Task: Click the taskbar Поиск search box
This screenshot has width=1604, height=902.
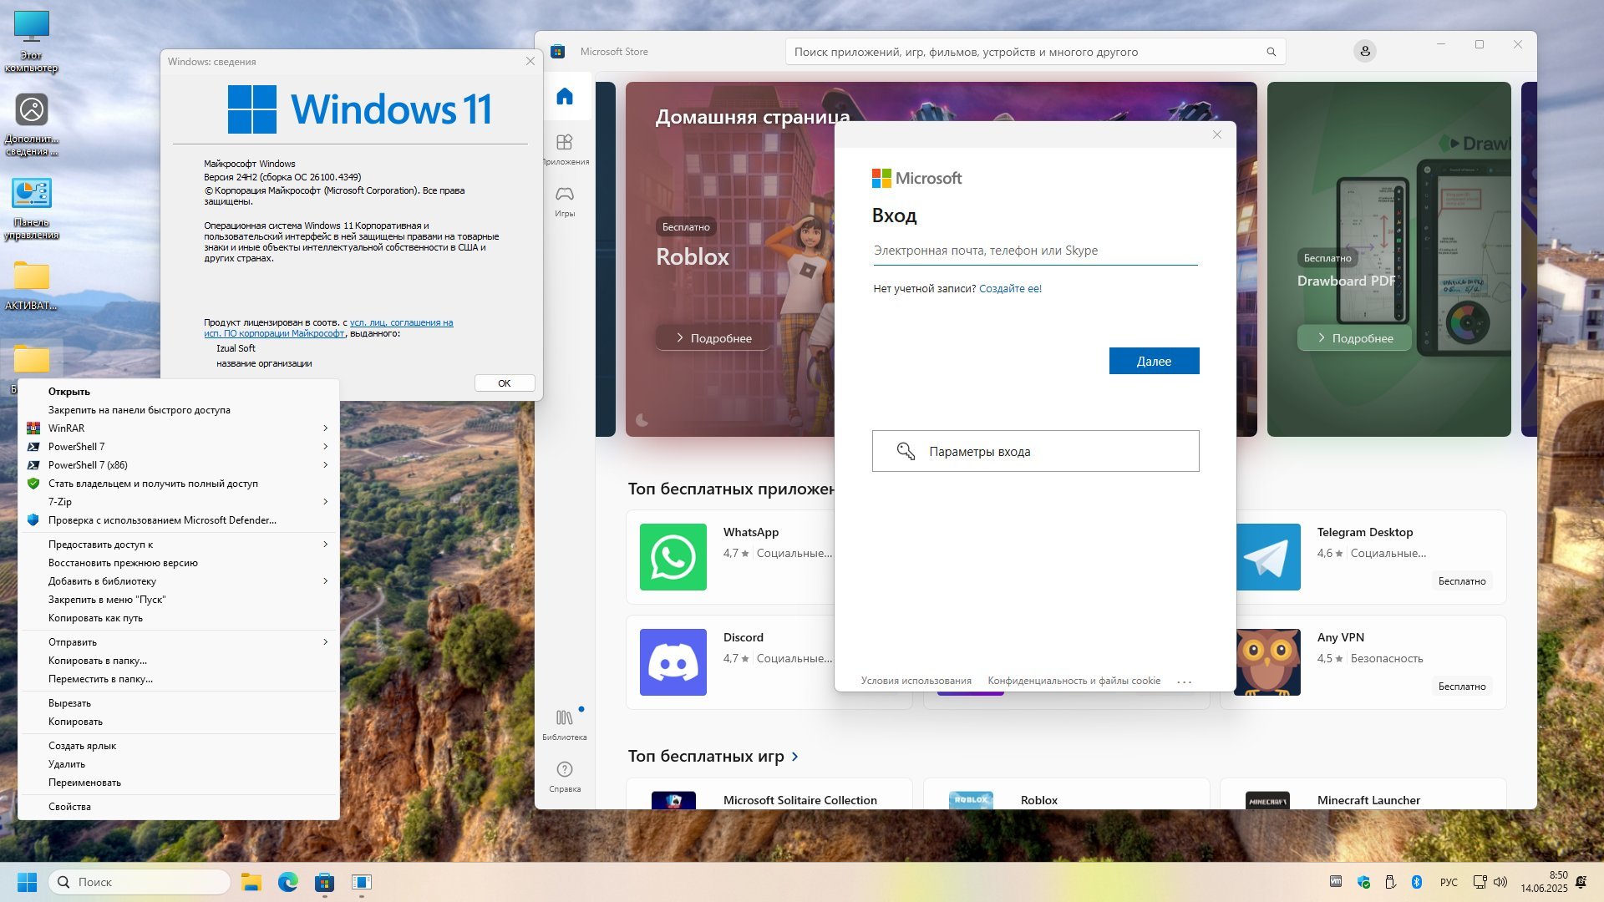Action: pyautogui.click(x=140, y=882)
